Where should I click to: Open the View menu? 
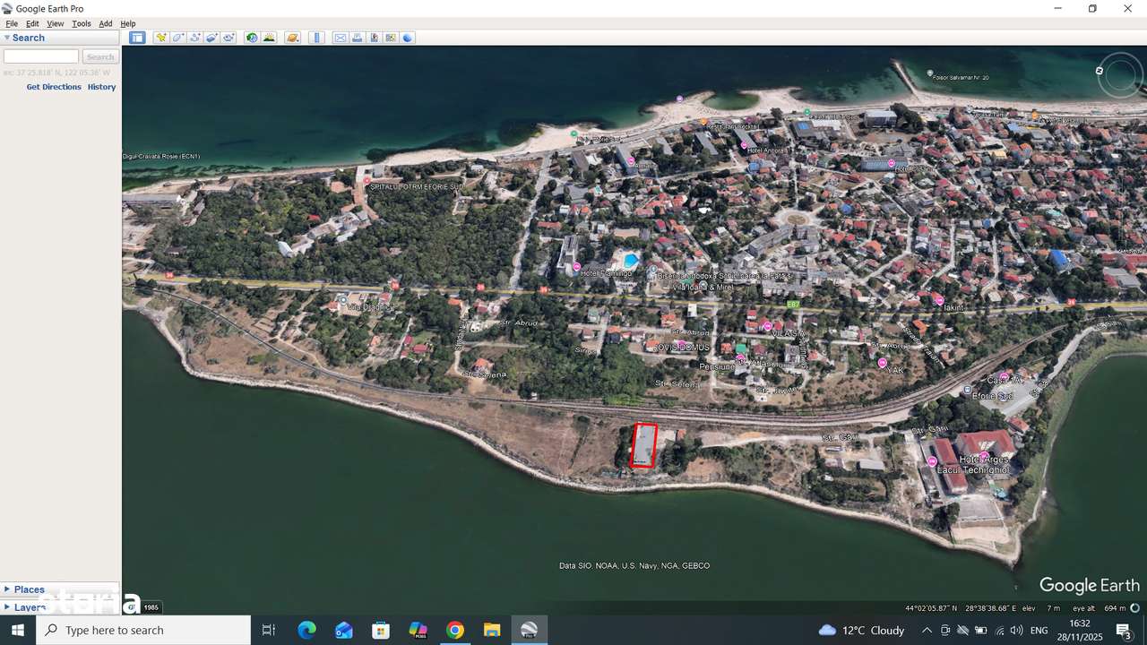(55, 23)
